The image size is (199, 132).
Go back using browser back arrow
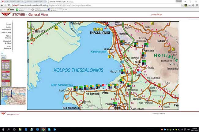[2, 5]
